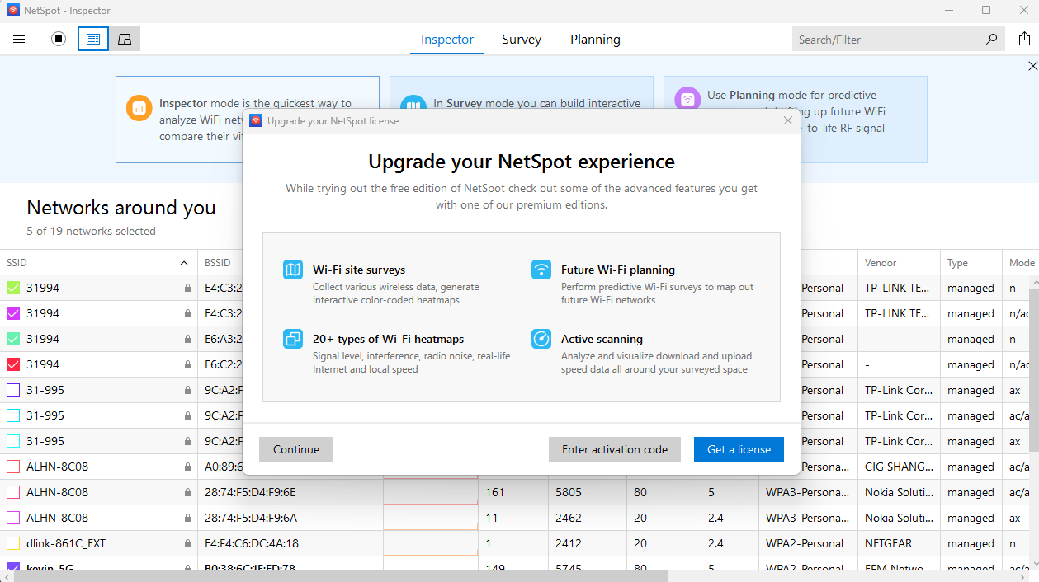1039x582 pixels.
Task: Click the Continue button
Action: pos(296,449)
